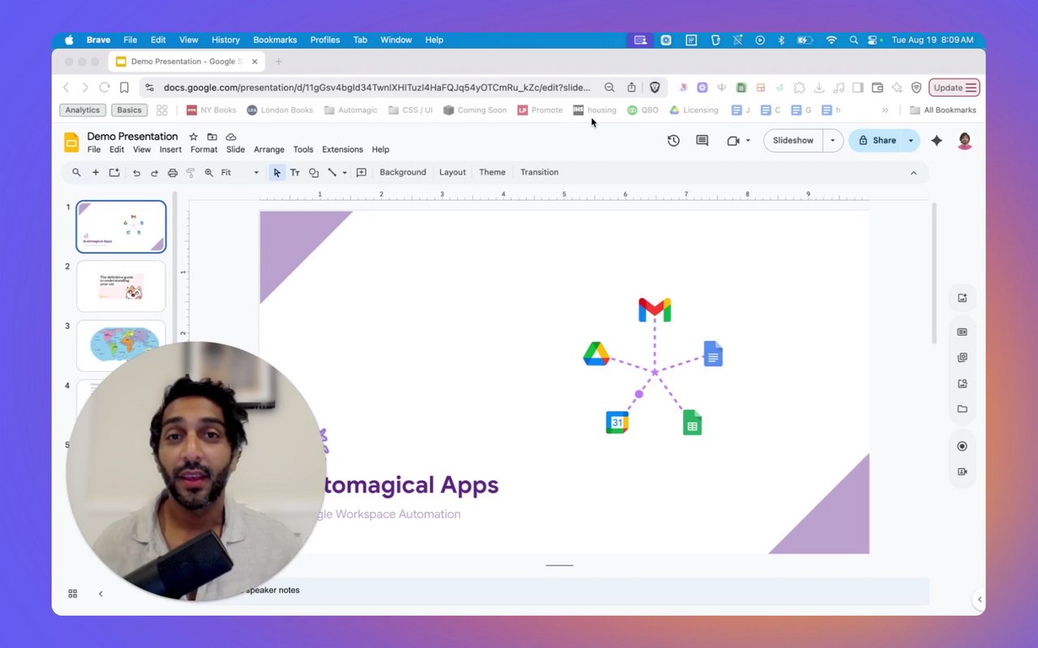Undo the last action

click(136, 173)
